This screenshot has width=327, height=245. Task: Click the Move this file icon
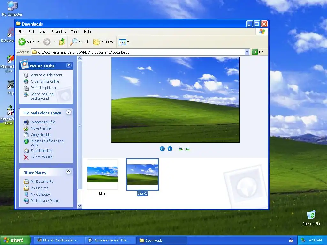(26, 128)
